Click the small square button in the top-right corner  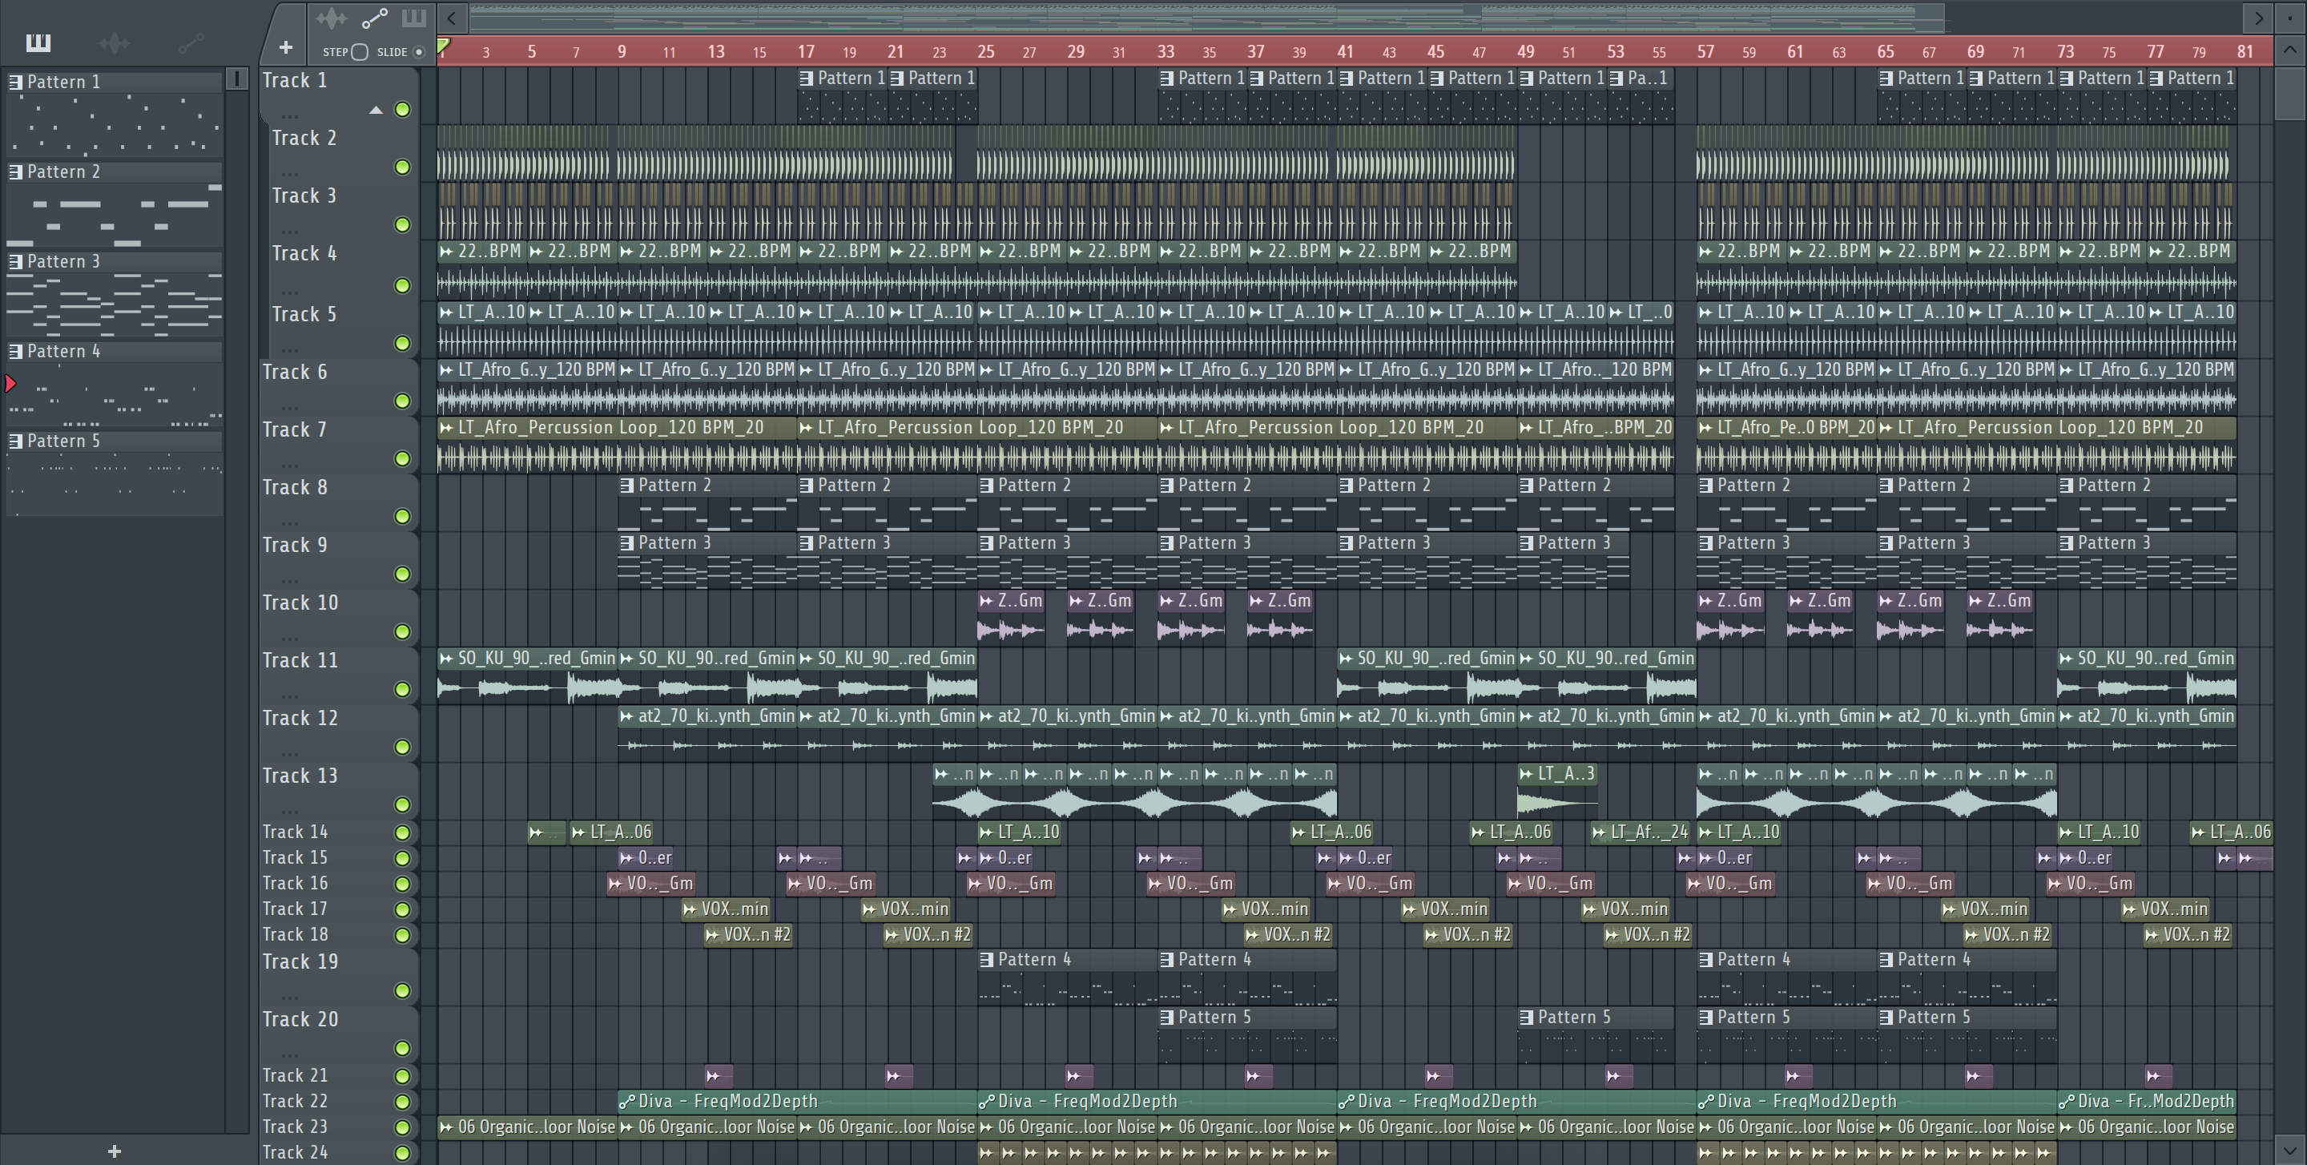click(x=2290, y=17)
